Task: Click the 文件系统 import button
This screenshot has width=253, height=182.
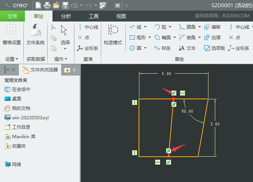Action: coord(35,34)
